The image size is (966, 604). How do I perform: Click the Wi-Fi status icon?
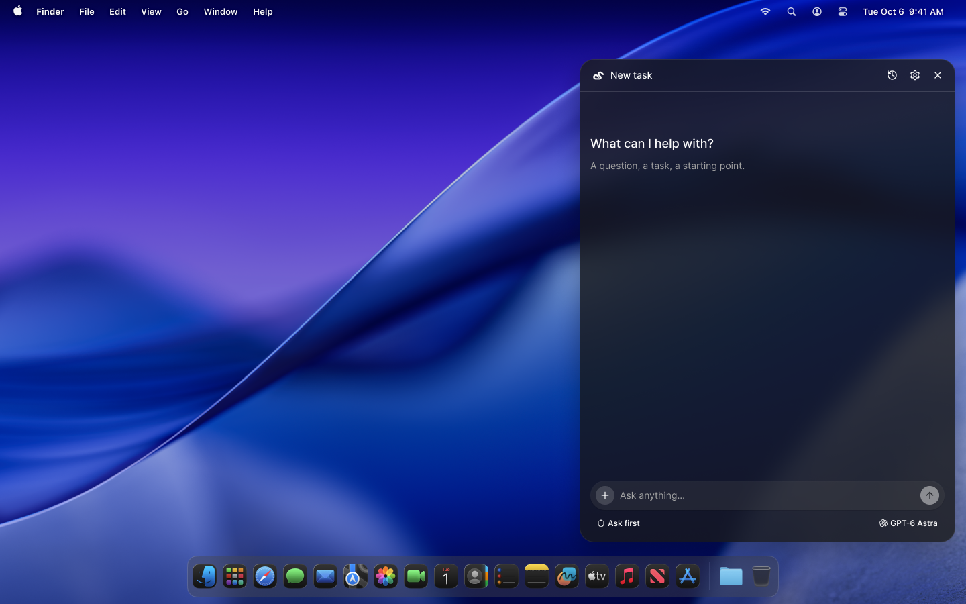click(x=765, y=11)
